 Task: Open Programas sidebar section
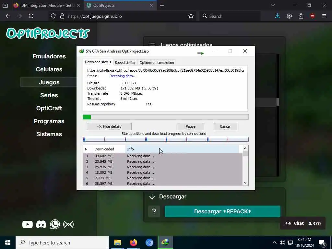click(49, 121)
